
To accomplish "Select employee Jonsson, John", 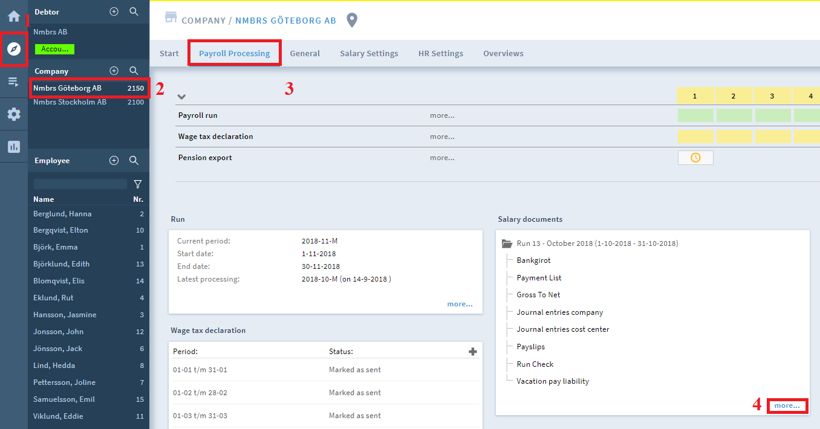I will point(88,332).
